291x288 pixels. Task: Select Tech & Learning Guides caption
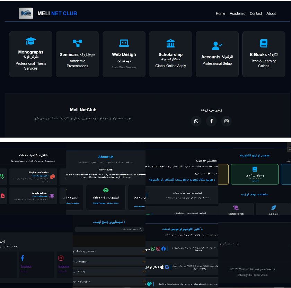(x=264, y=63)
